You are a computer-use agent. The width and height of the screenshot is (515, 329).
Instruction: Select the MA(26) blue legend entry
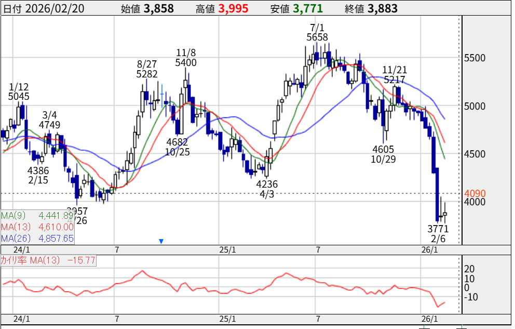click(37, 239)
